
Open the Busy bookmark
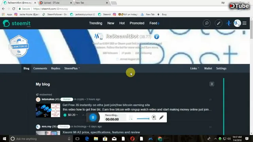(162, 14)
